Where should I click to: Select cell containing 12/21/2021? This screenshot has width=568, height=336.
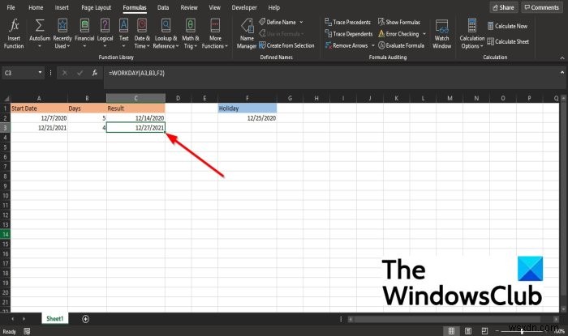click(39, 128)
